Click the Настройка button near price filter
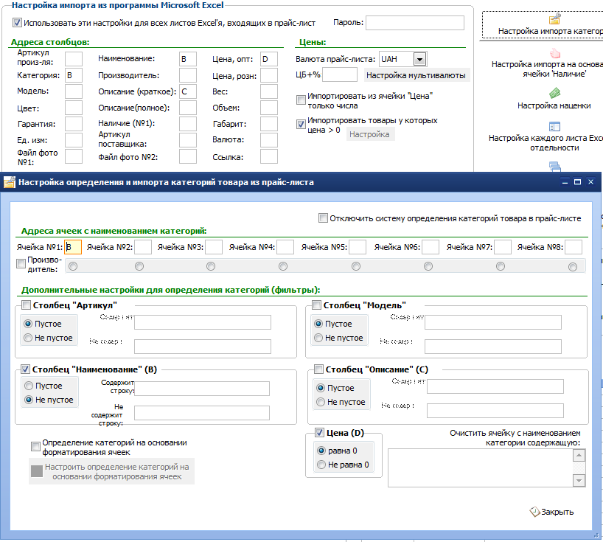This screenshot has height=542, width=603. coord(369,134)
